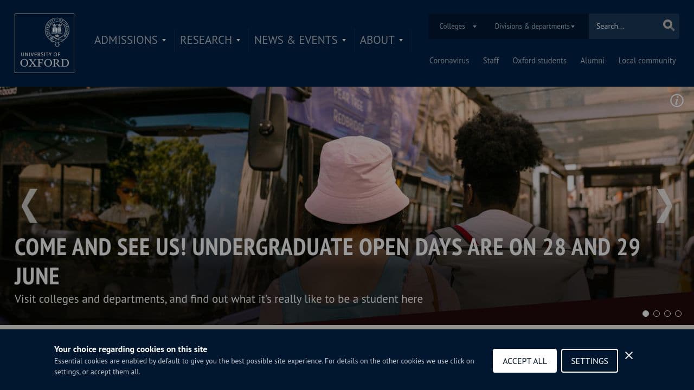694x390 pixels.
Task: Click inside the Search text field
Action: coord(624,26)
